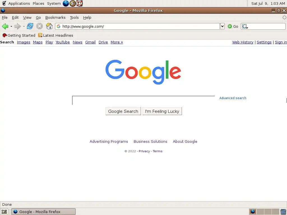Open the Bookmarks menu

pyautogui.click(x=55, y=18)
